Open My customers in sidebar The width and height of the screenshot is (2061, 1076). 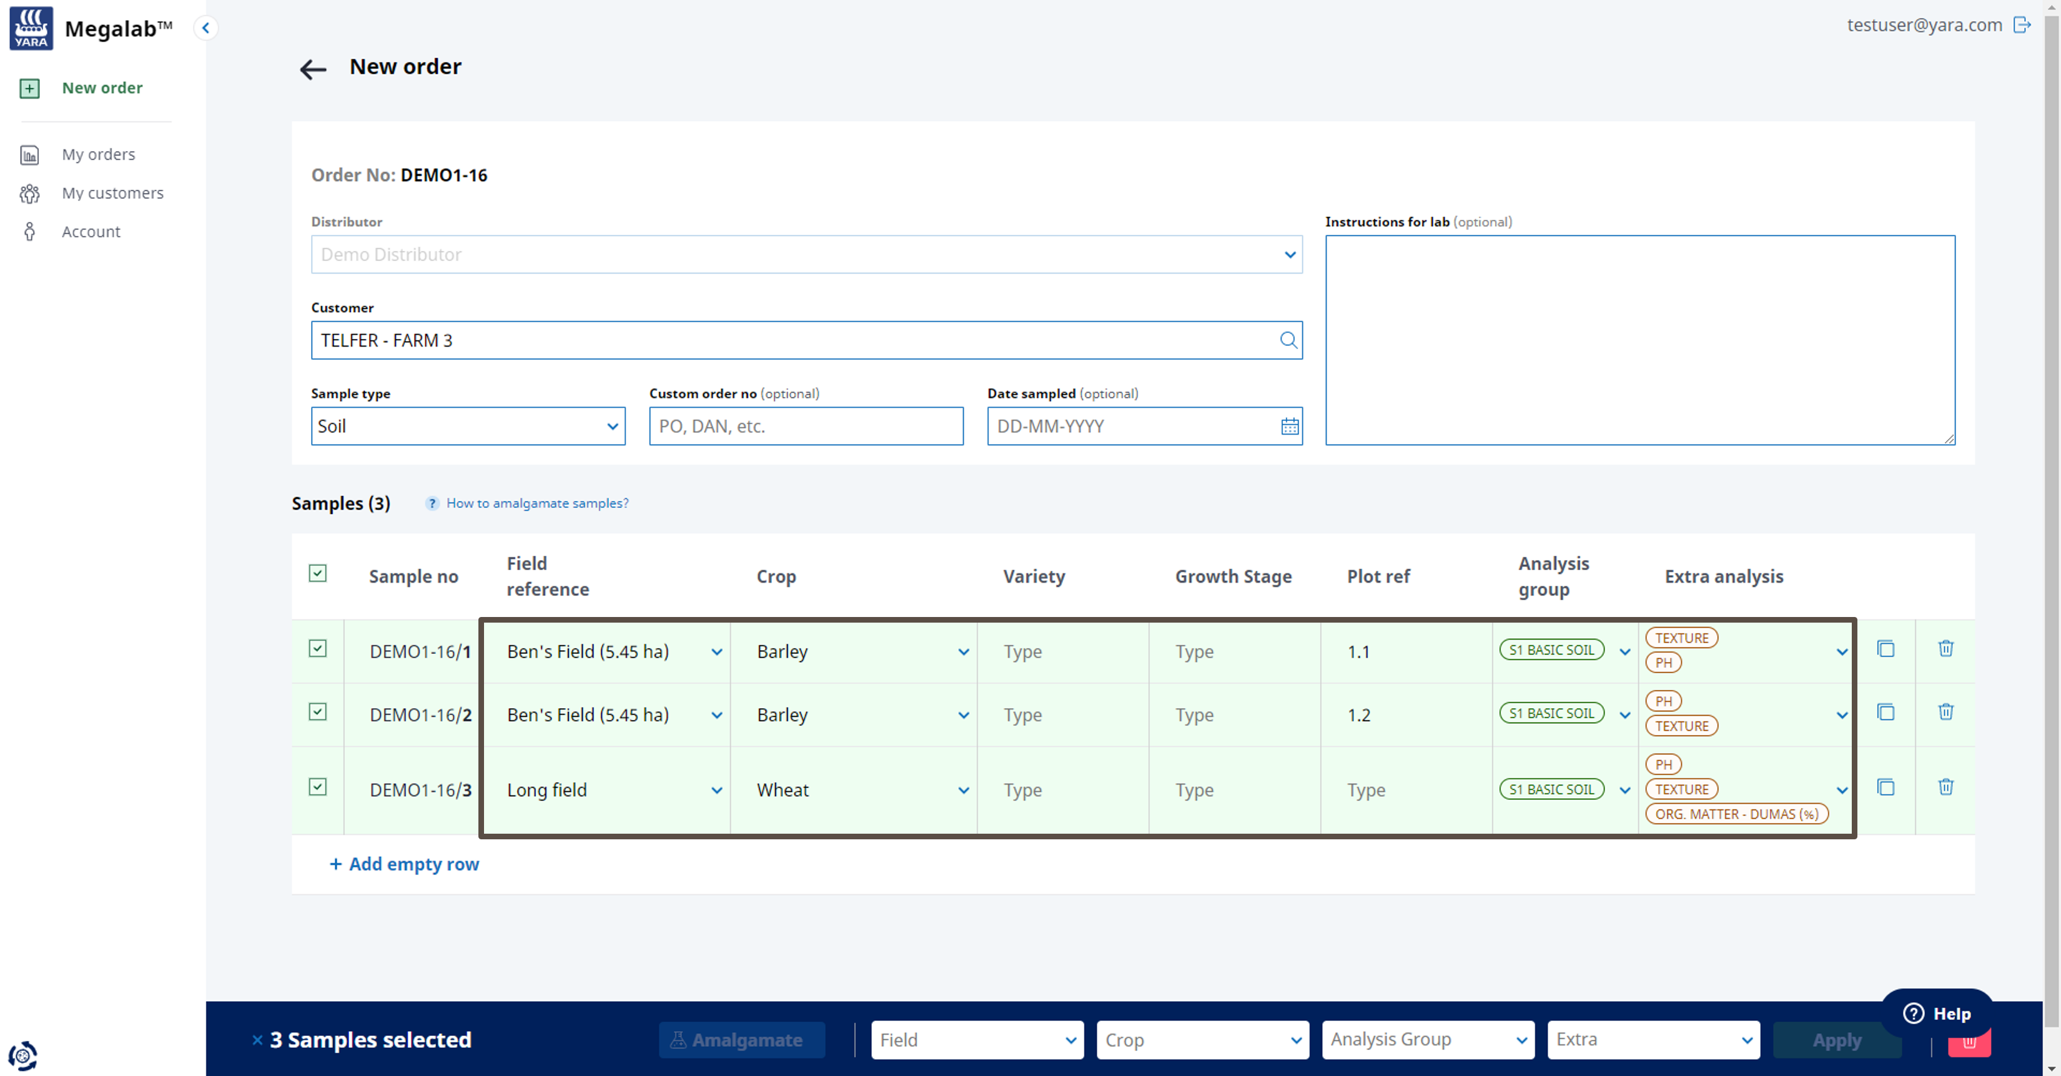click(x=112, y=193)
